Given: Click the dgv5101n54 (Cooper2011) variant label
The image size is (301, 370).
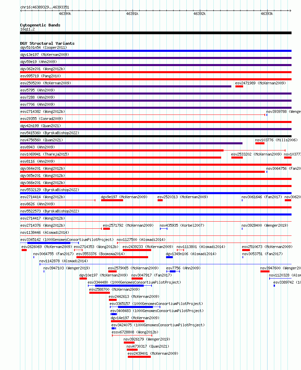Looking at the screenshot, I should point(44,48).
